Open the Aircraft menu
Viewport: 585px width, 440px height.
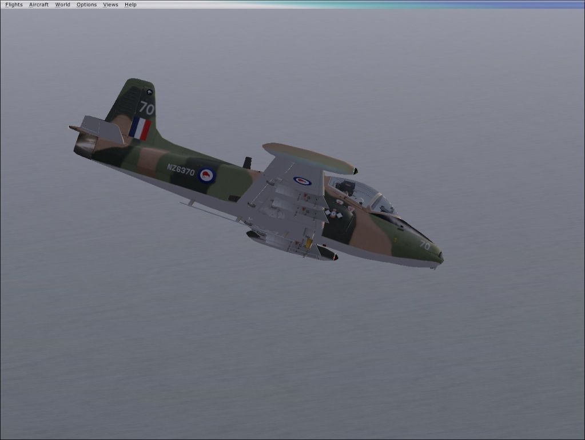(39, 5)
